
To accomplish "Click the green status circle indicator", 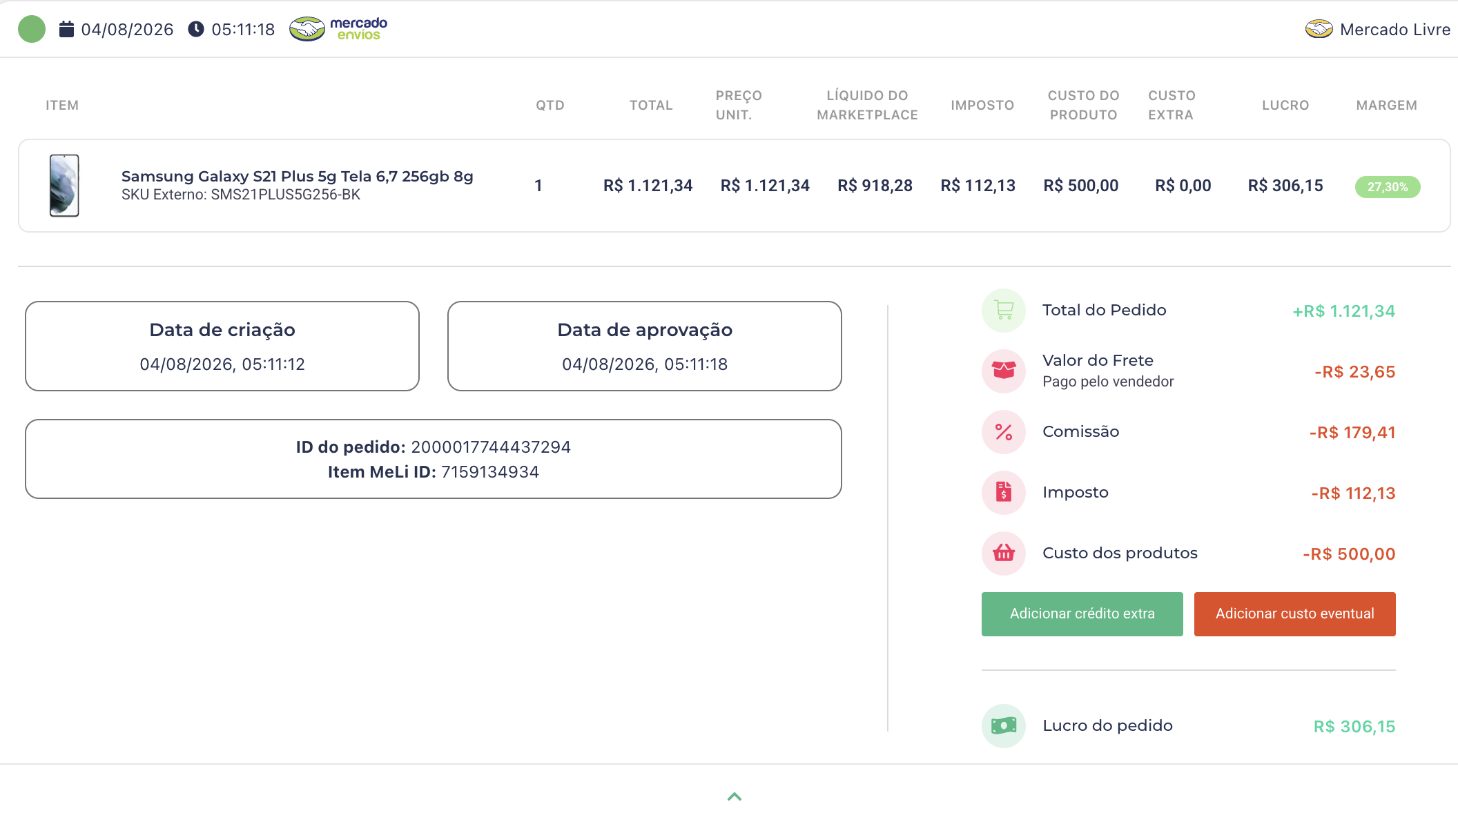I will [x=32, y=29].
